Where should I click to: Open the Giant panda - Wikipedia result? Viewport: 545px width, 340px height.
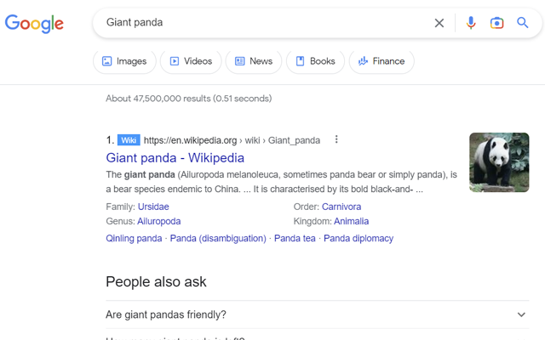tap(175, 157)
